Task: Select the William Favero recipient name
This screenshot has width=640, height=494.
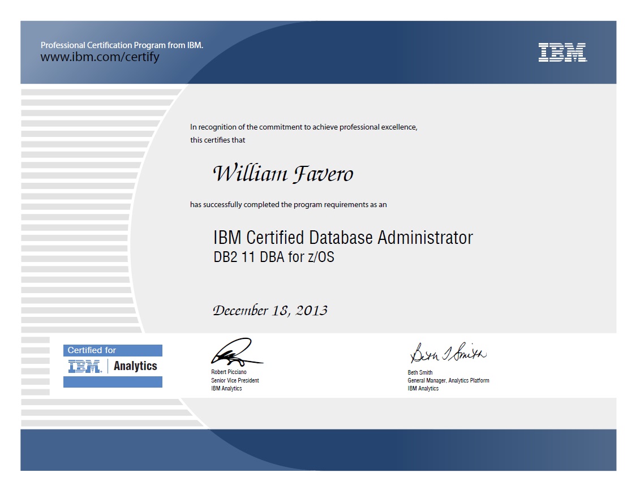Action: (x=283, y=174)
